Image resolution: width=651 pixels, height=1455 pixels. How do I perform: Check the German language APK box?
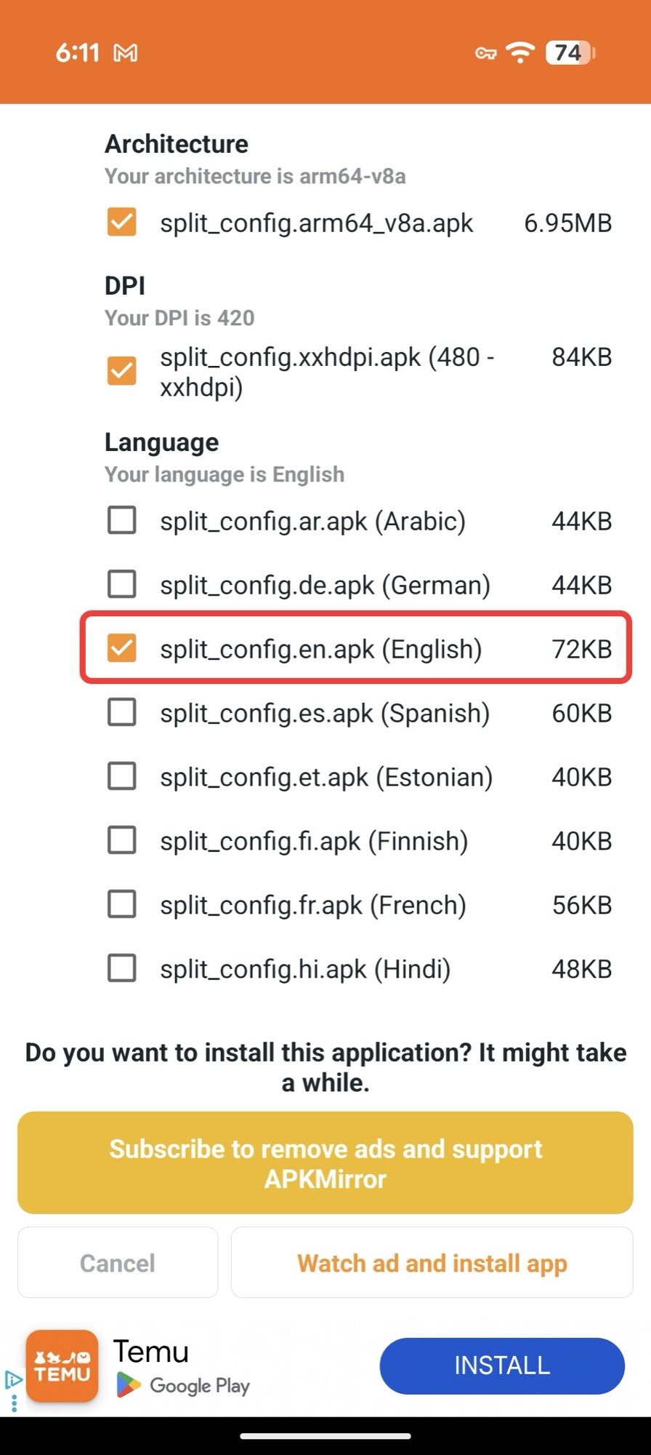click(x=122, y=584)
